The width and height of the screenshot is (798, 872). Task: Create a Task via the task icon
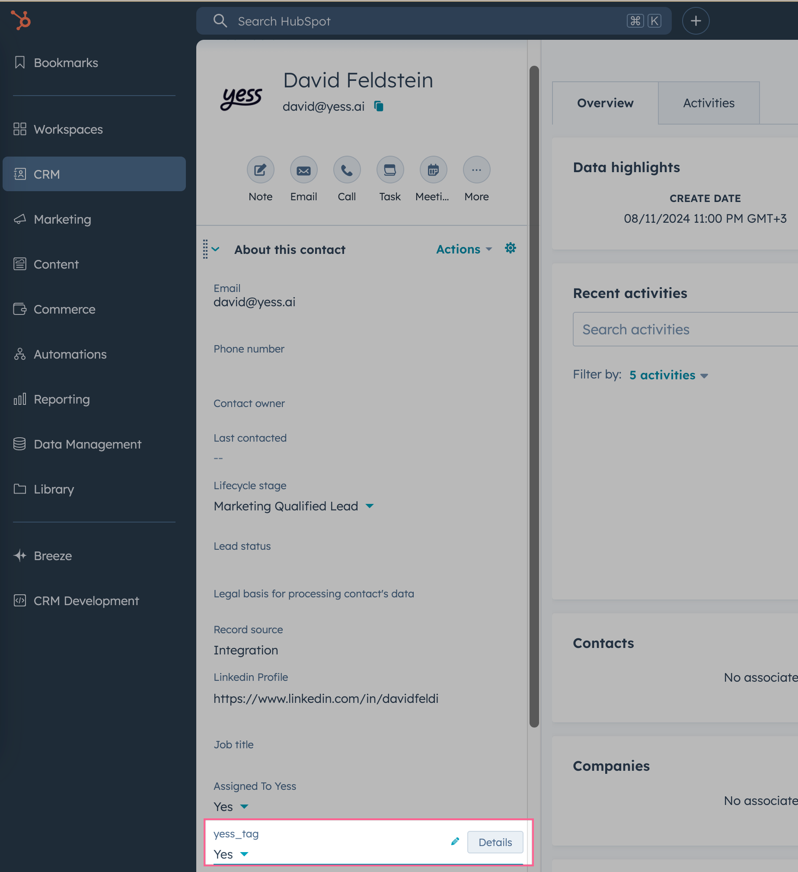tap(390, 170)
